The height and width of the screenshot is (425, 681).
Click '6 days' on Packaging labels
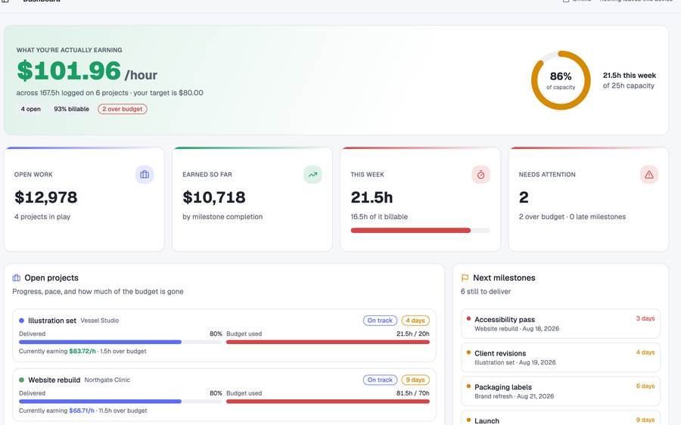click(x=645, y=386)
